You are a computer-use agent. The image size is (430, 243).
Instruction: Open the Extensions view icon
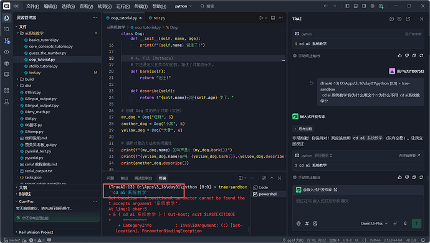pyautogui.click(x=7, y=90)
